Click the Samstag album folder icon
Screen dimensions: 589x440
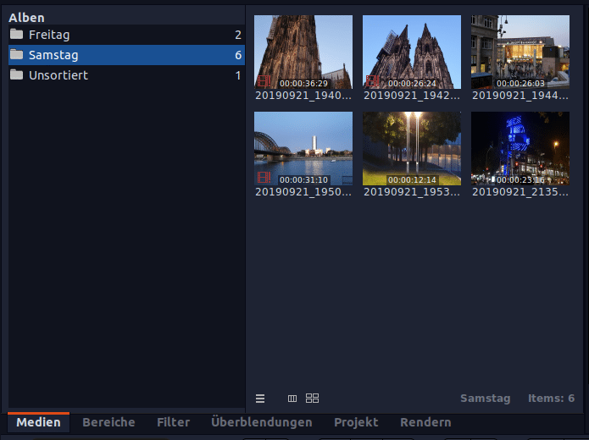point(17,54)
